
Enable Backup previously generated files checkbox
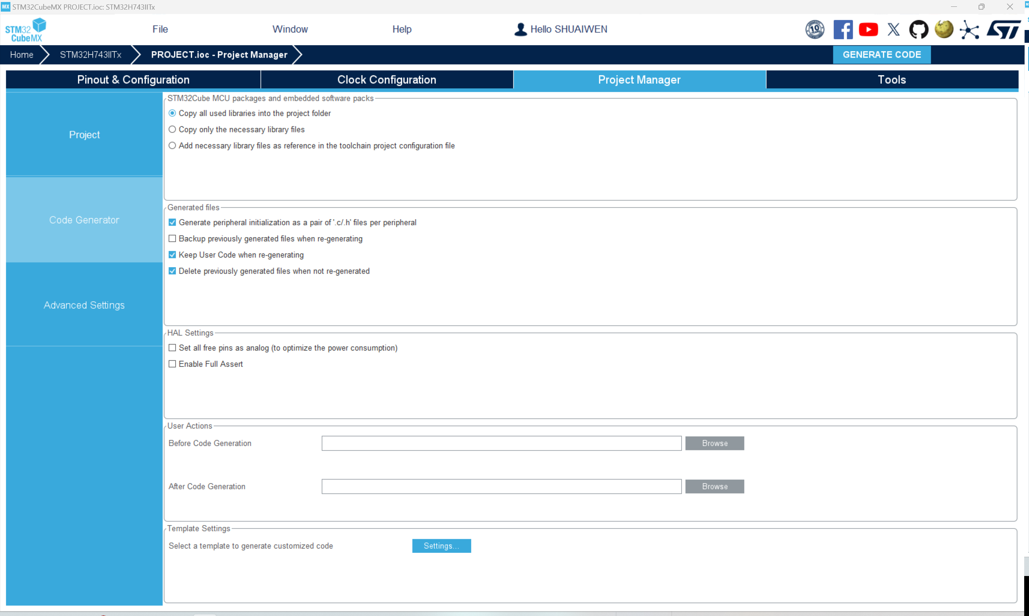172,238
